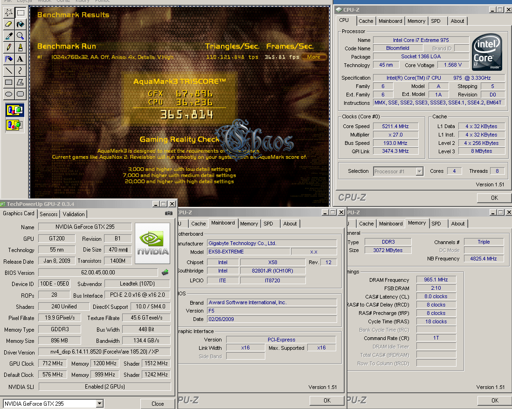Open About tab in CPU-Z Memory window
The height and width of the screenshot is (409, 512).
tap(458, 224)
